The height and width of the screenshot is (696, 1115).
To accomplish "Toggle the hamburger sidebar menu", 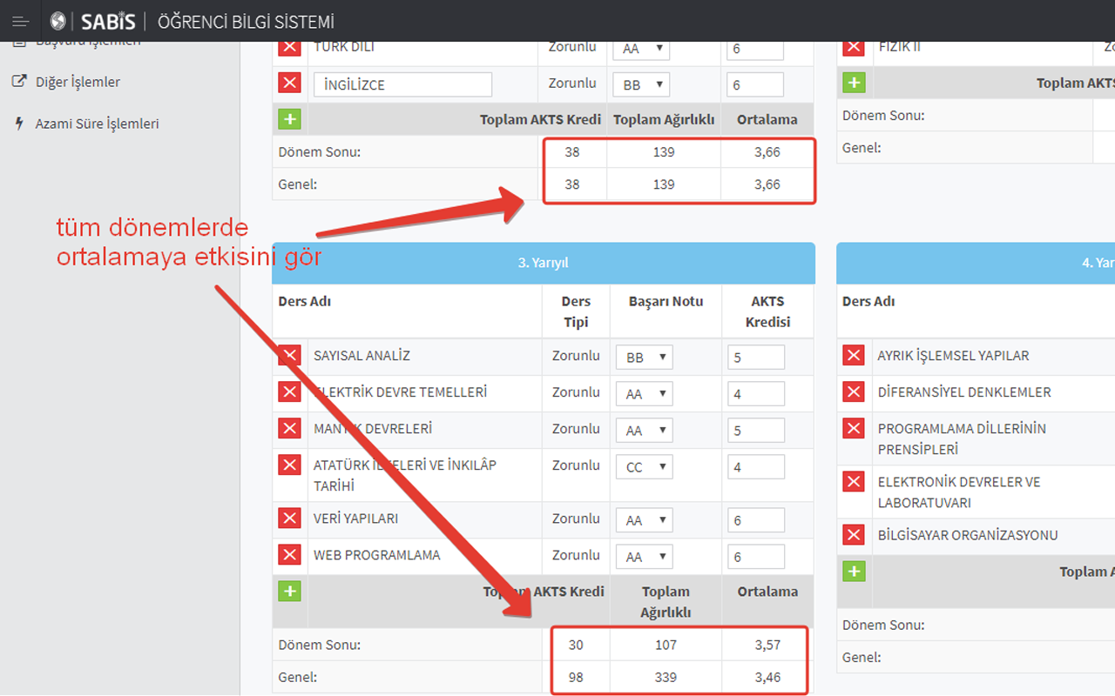I will (21, 22).
